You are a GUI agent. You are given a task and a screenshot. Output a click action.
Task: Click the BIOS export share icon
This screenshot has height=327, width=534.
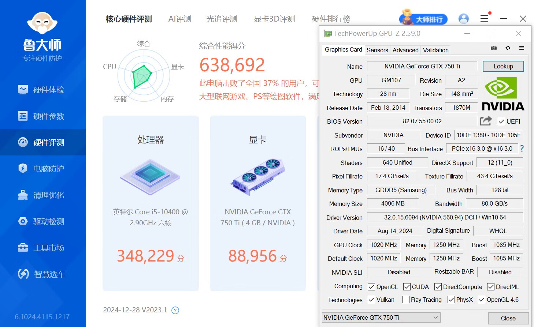pyautogui.click(x=486, y=121)
